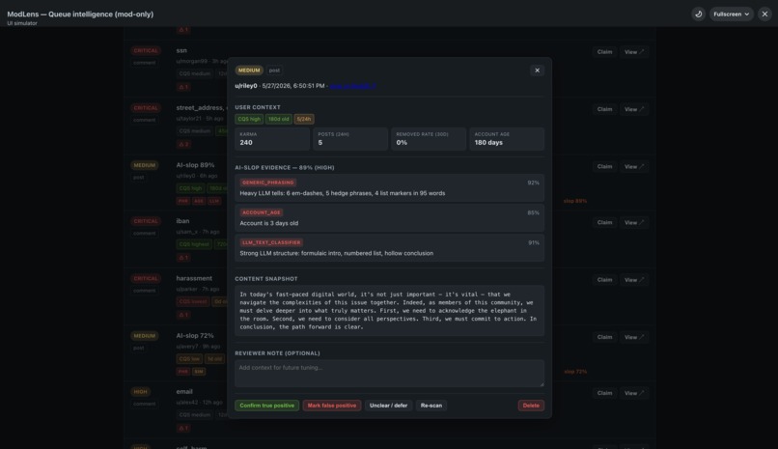The height and width of the screenshot is (449, 778).
Task: Click the harassment row title in the queue
Action: [194, 278]
